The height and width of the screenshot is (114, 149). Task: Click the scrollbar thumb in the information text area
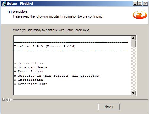click(x=134, y=44)
